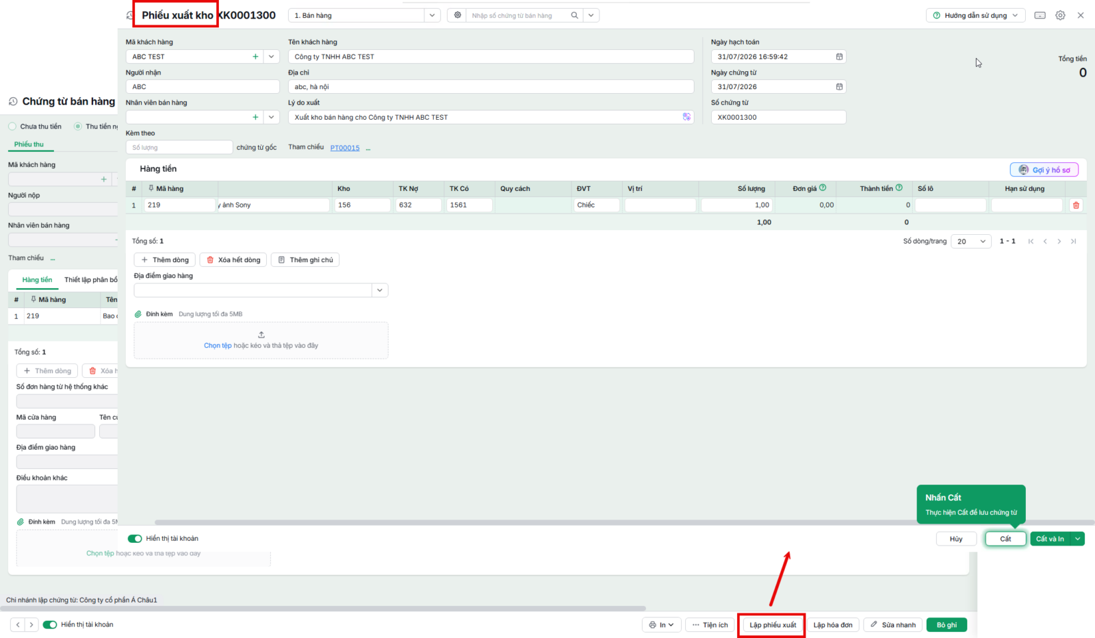Click Hủy button
Image resolution: width=1095 pixels, height=638 pixels.
coord(956,539)
